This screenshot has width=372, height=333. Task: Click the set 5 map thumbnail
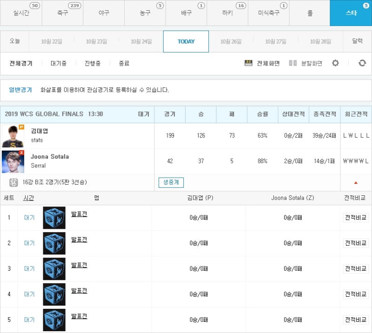[x=54, y=320]
